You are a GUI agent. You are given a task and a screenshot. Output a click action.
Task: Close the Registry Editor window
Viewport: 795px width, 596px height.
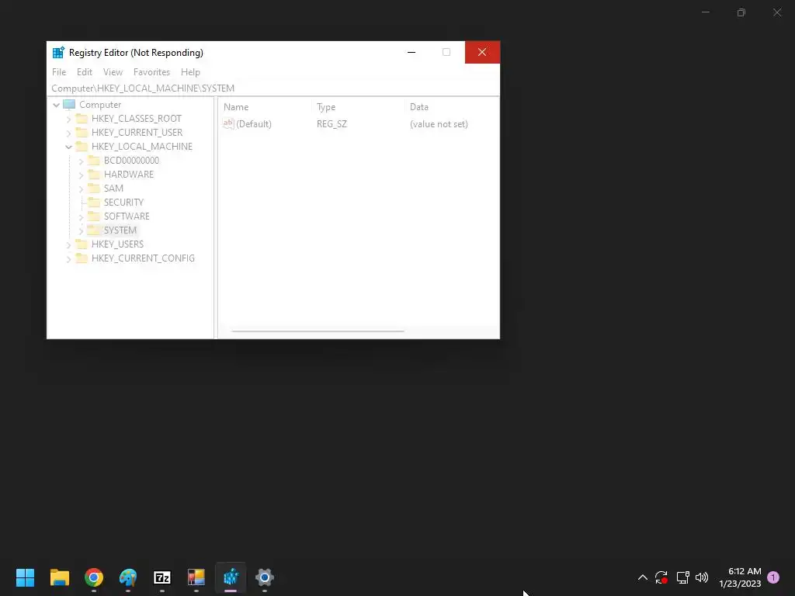point(482,52)
